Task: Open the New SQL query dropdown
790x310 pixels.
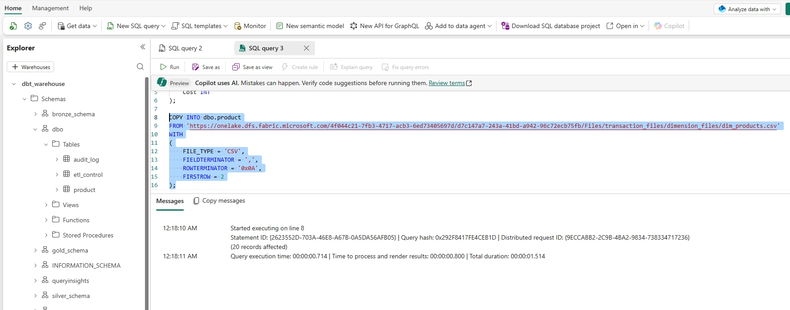Action: pos(136,26)
